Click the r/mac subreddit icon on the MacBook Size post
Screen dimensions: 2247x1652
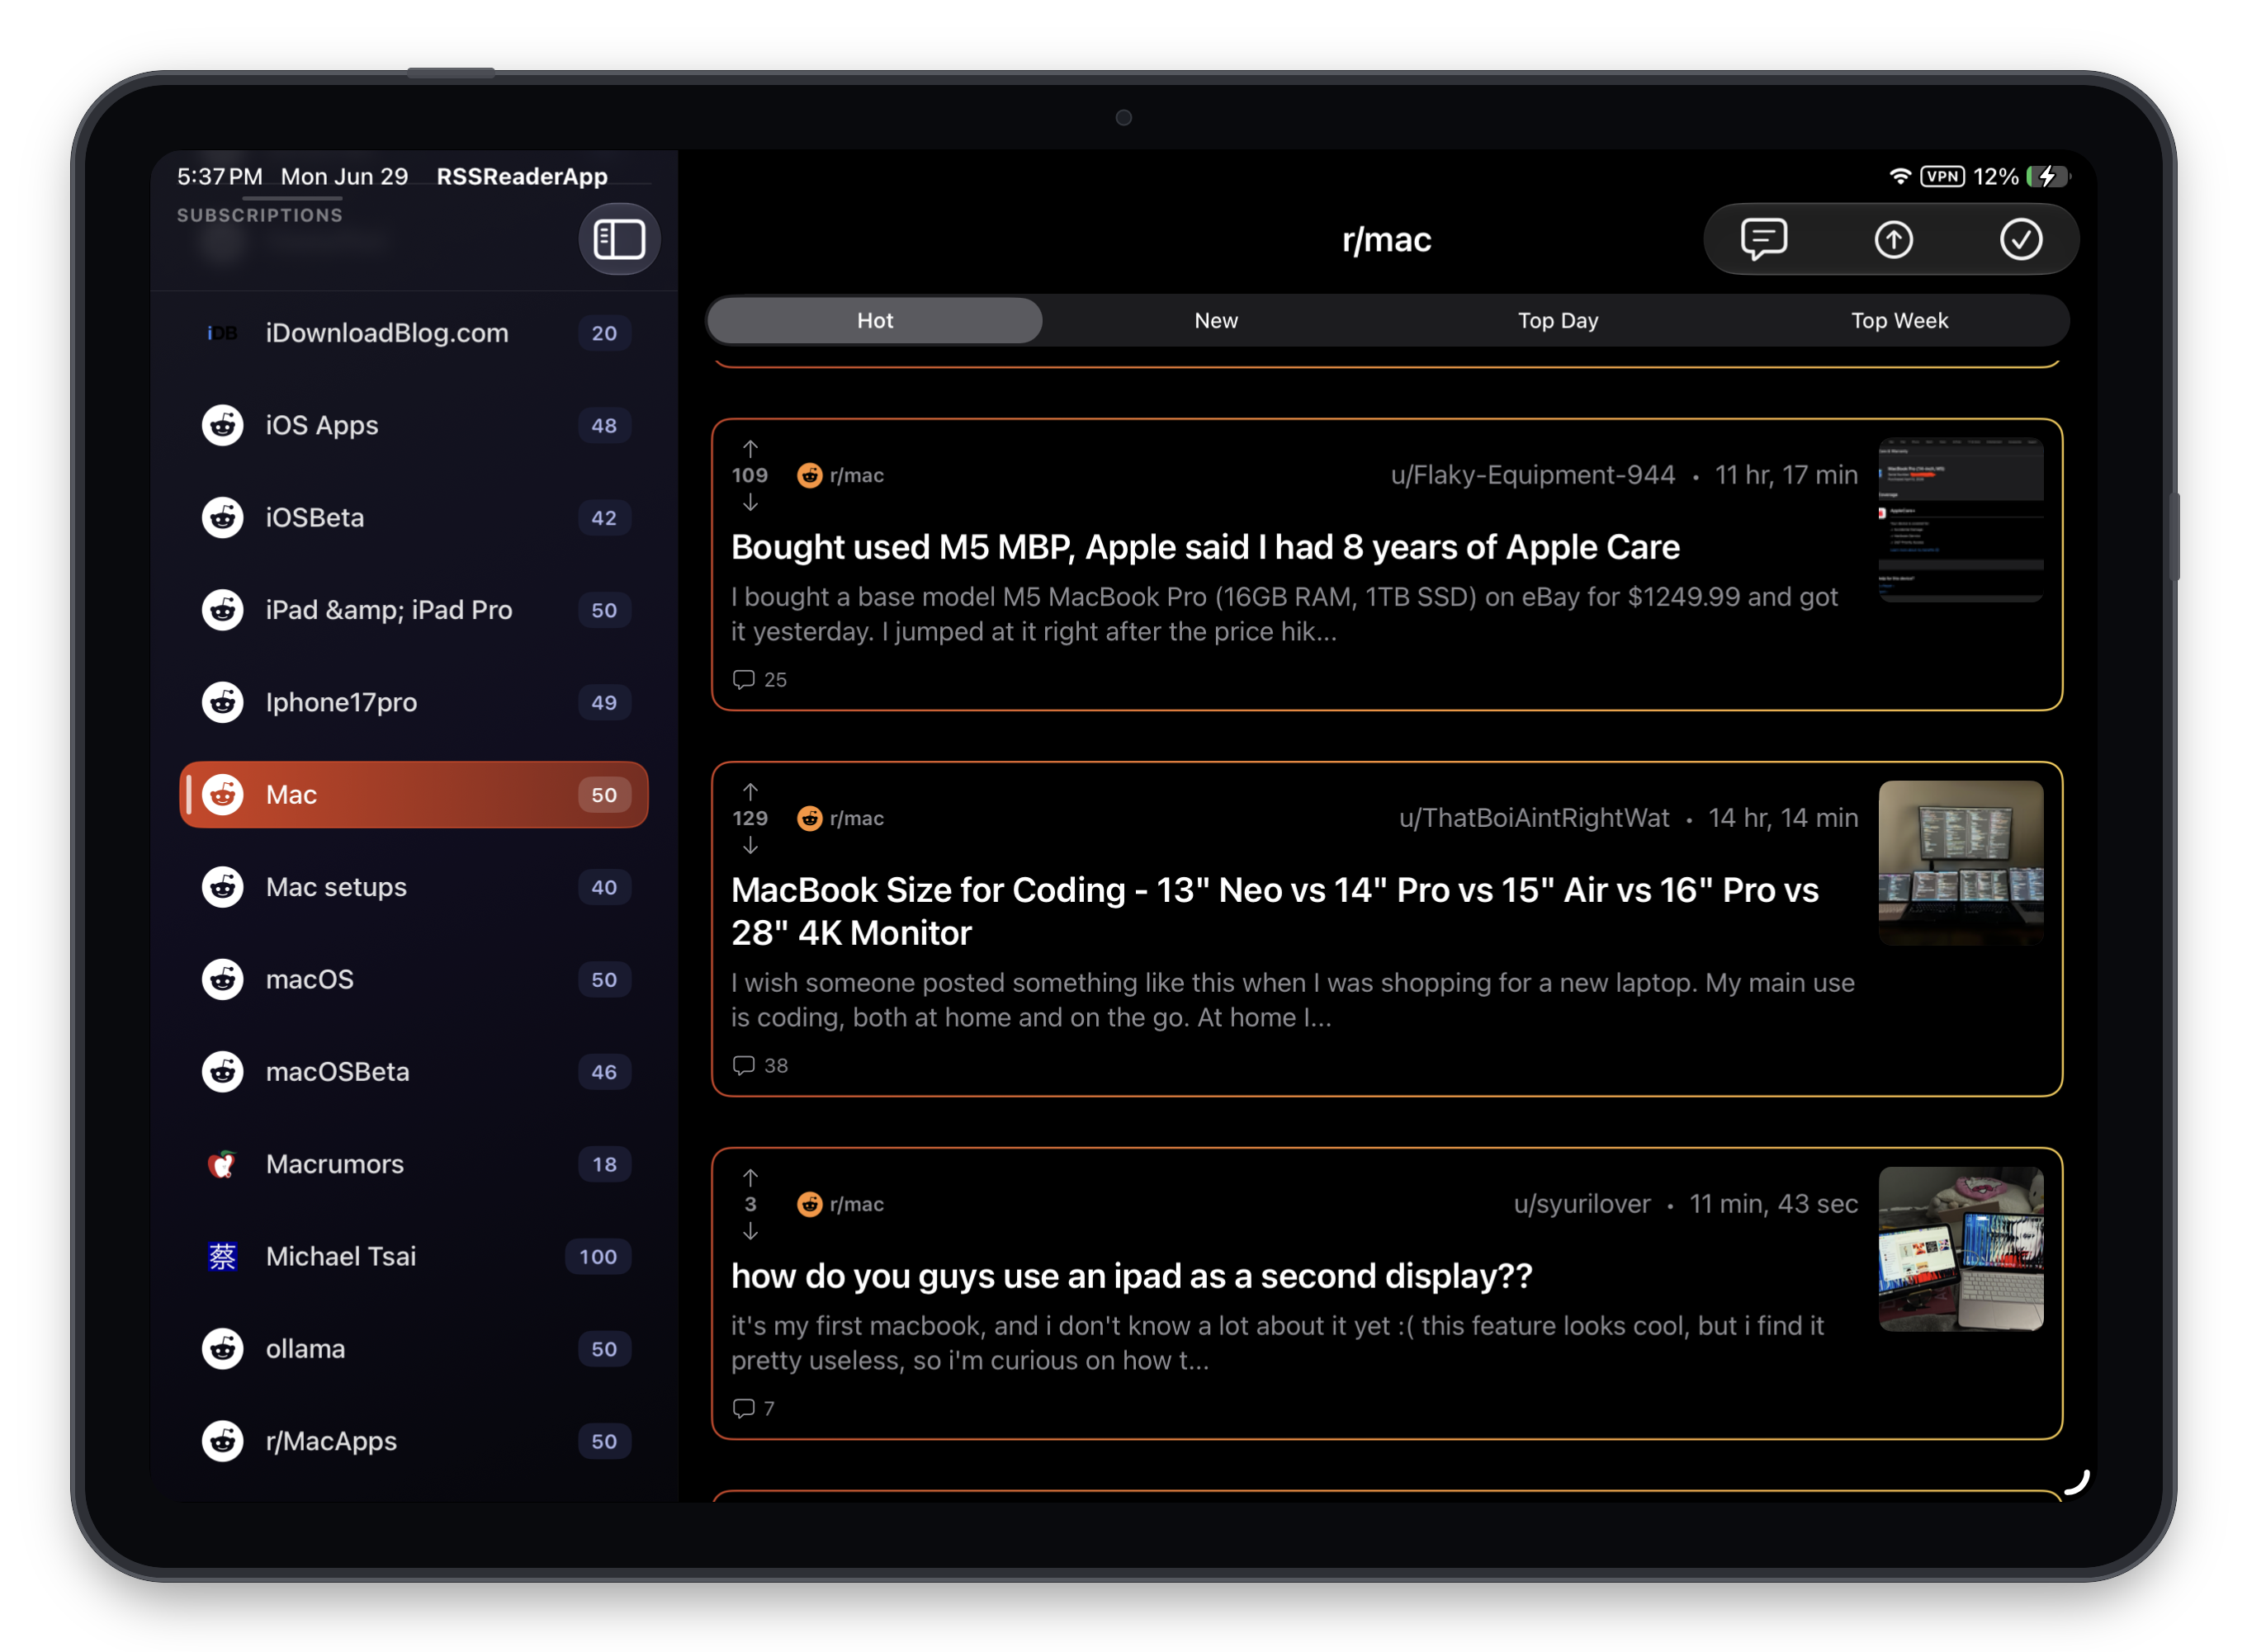pyautogui.click(x=809, y=818)
